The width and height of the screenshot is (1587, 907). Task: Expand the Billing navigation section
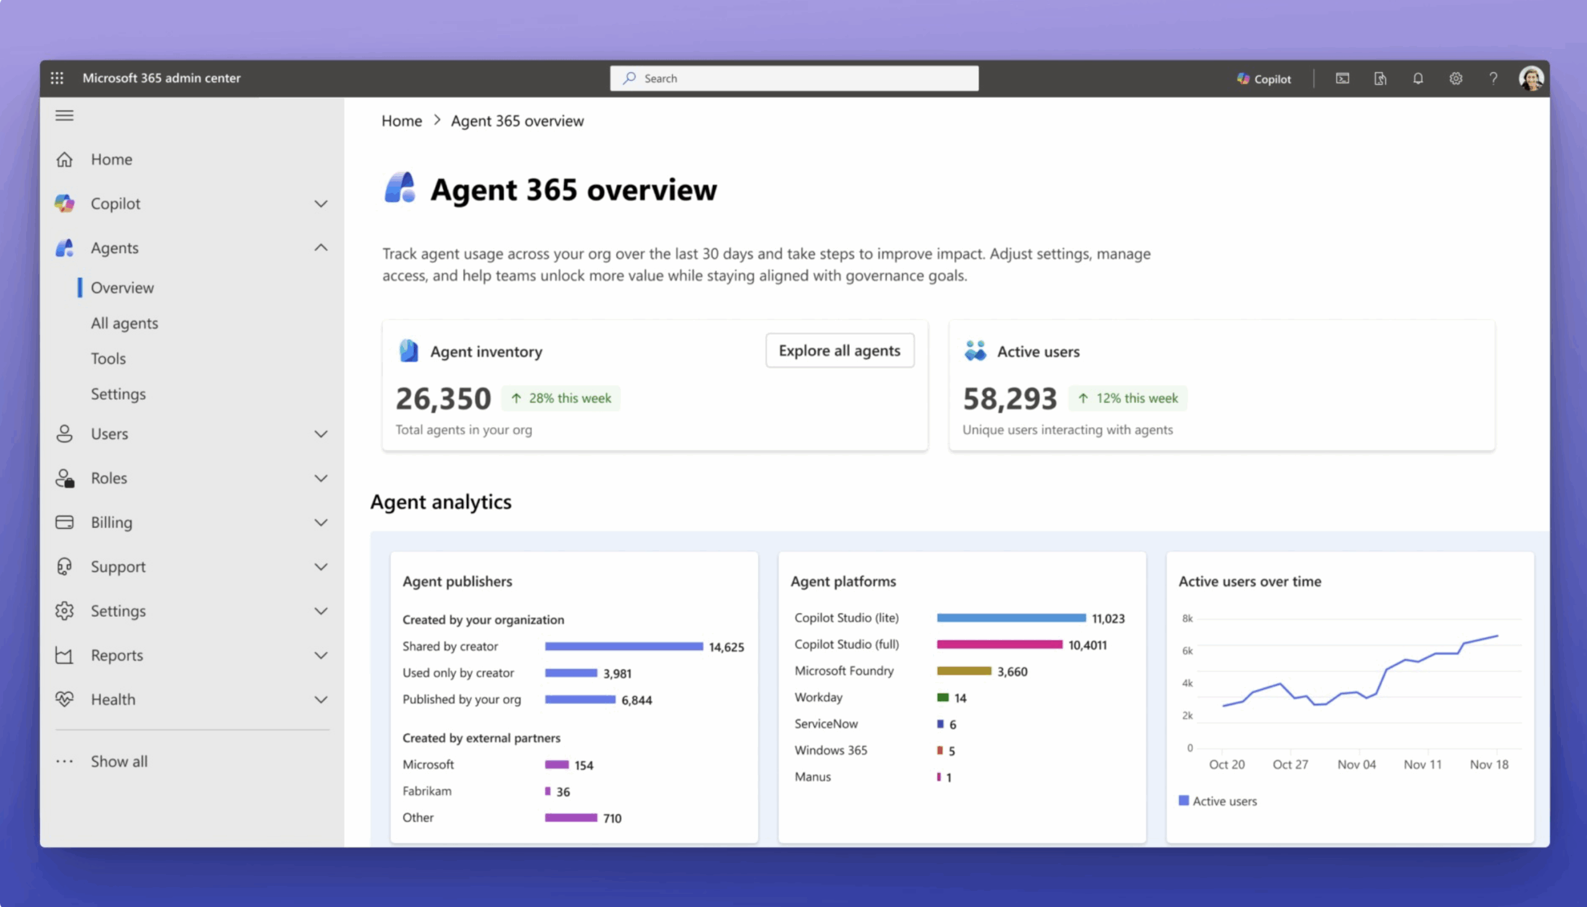[x=320, y=523]
